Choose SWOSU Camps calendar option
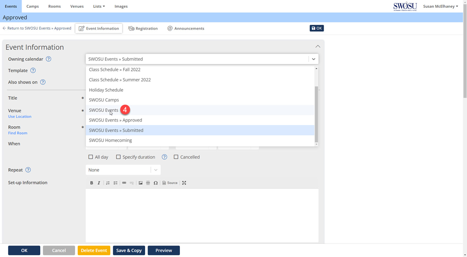 (x=200, y=100)
